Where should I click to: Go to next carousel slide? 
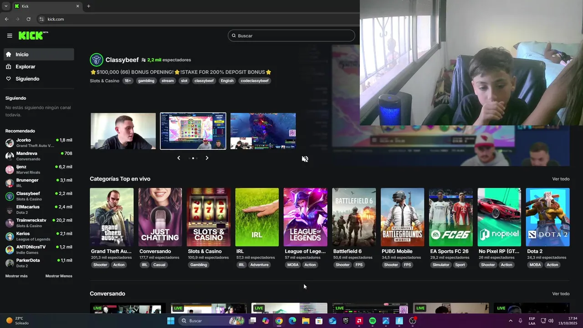pyautogui.click(x=207, y=158)
